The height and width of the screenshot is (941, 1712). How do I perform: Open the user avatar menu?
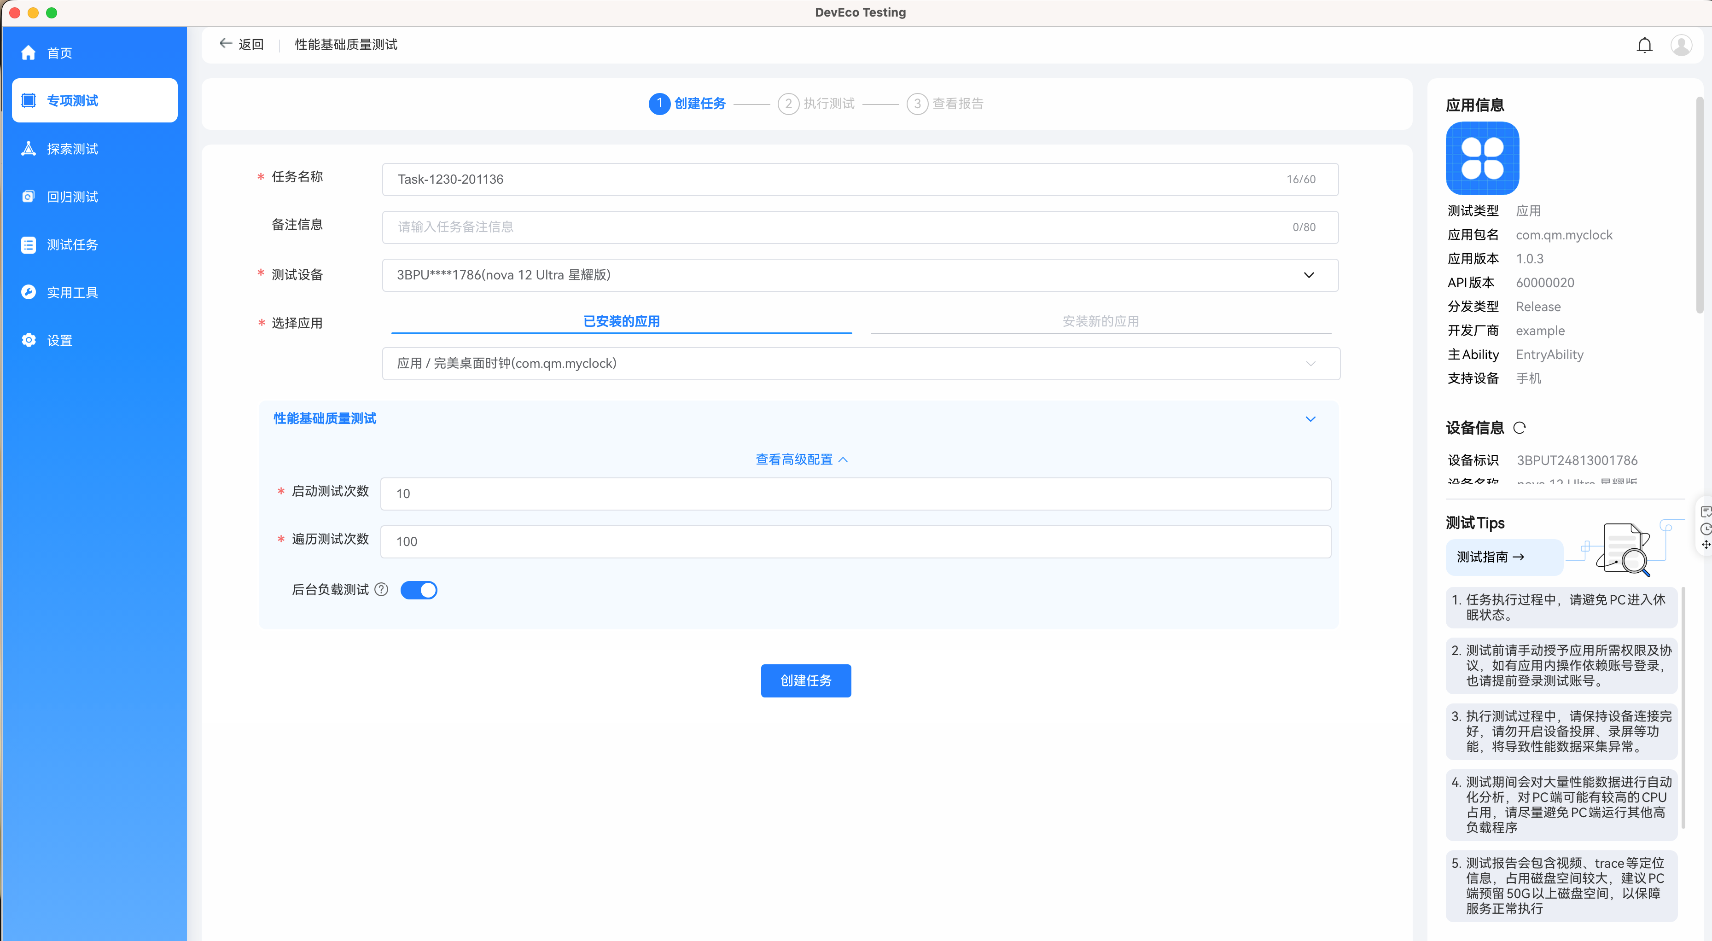coord(1682,45)
